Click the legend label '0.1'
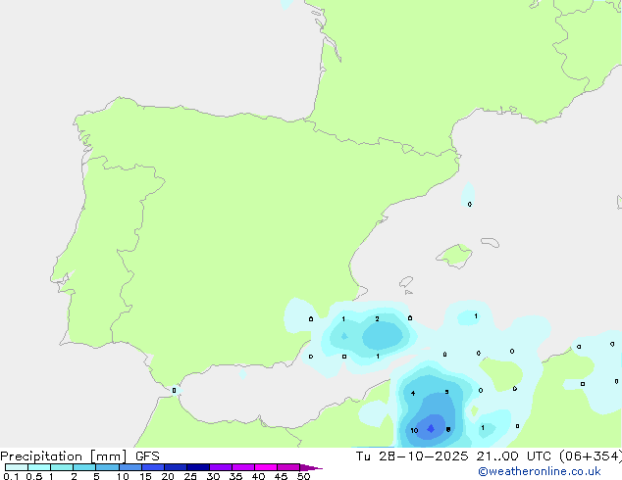 pos(11,476)
